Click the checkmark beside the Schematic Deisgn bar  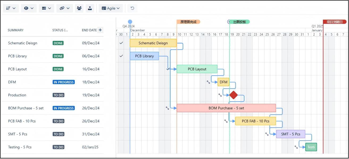tap(121, 43)
